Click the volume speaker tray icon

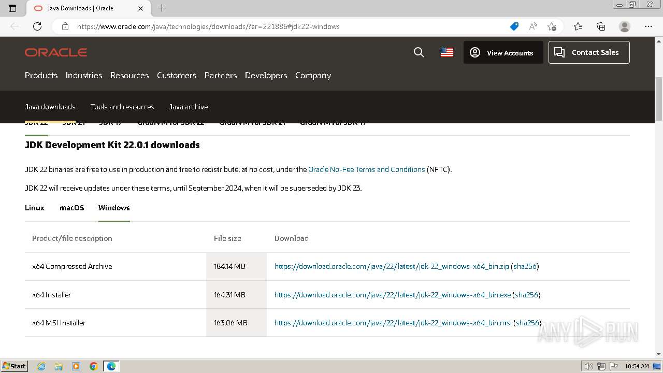coord(589,366)
